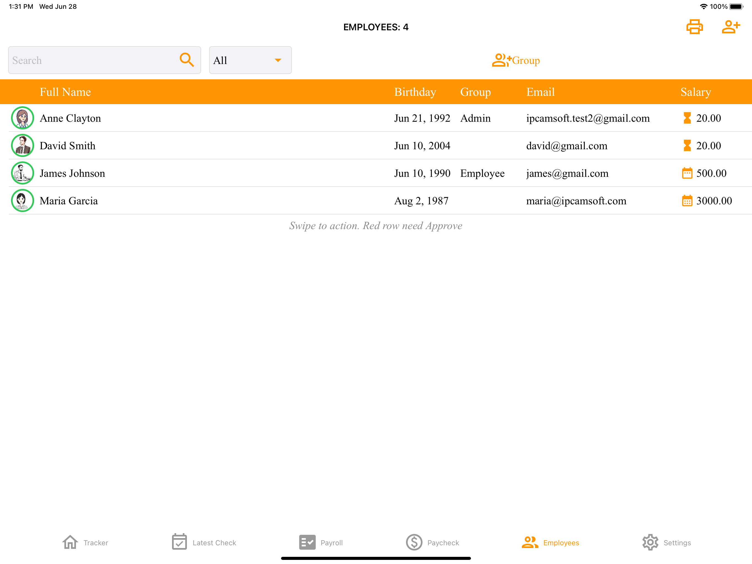Switch to the Tracker tab label
The height and width of the screenshot is (564, 752).
click(96, 543)
